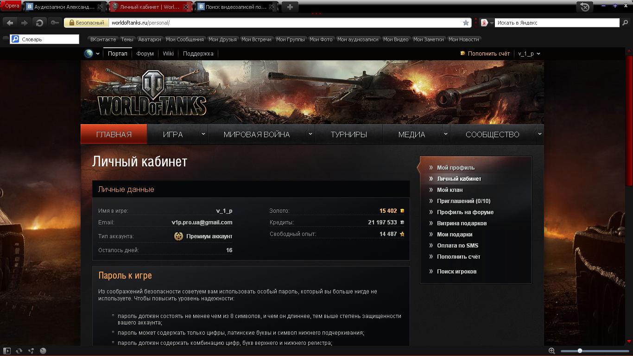Open the Wiki link

pos(168,54)
